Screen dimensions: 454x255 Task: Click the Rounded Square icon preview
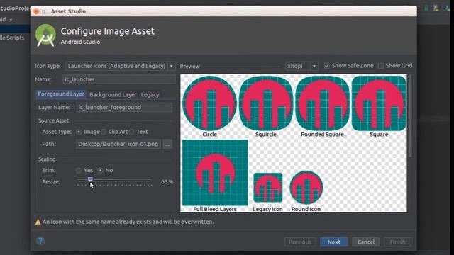coord(322,103)
